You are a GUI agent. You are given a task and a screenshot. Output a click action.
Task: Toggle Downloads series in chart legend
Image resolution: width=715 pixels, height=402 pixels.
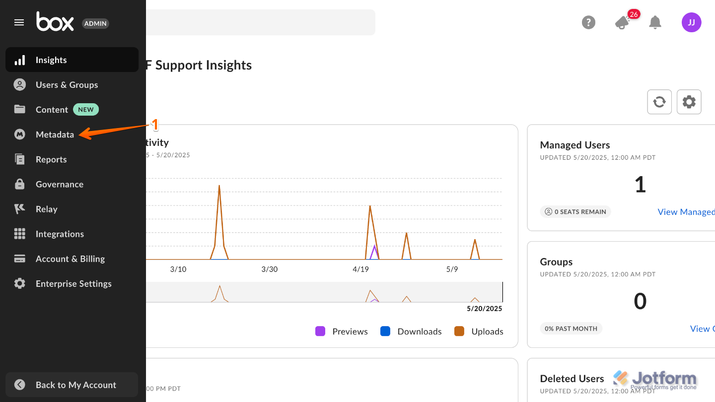click(x=411, y=332)
